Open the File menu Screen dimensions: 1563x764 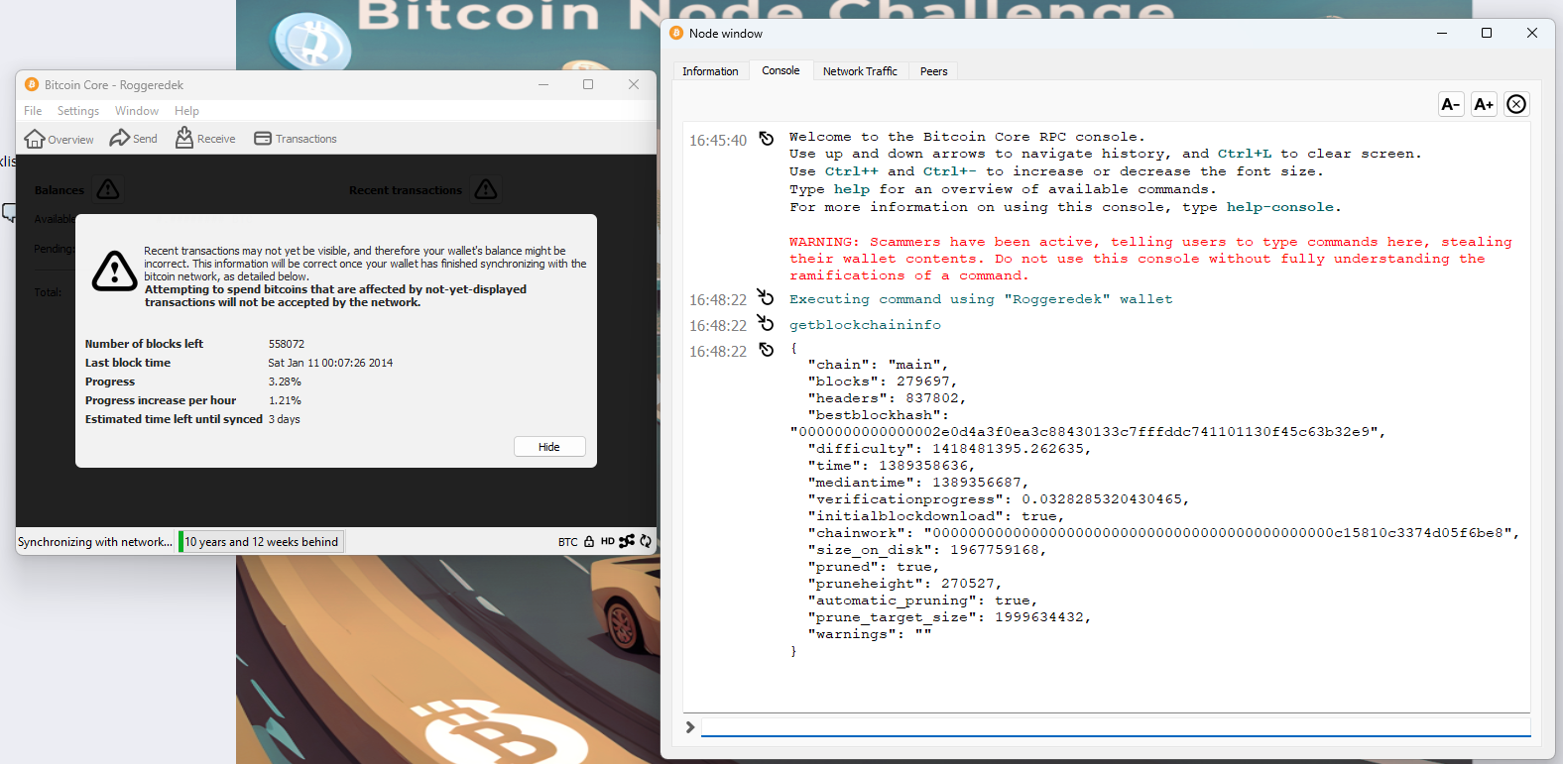33,111
